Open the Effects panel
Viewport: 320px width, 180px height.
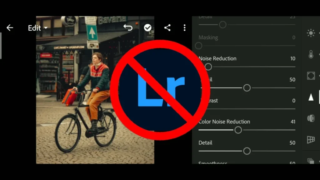pos(311,75)
